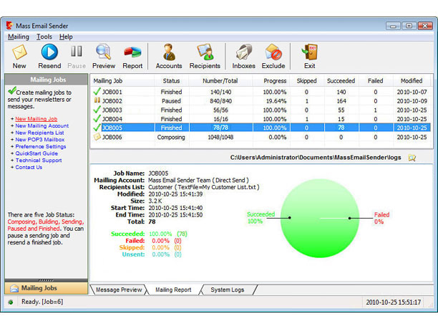Image resolution: width=438 pixels, height=329 pixels.
Task: Click the New Mailing Job link
Action: (36, 119)
